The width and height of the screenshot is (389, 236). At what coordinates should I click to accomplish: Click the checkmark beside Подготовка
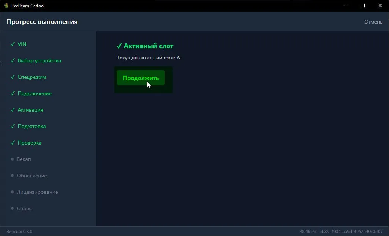(x=13, y=126)
